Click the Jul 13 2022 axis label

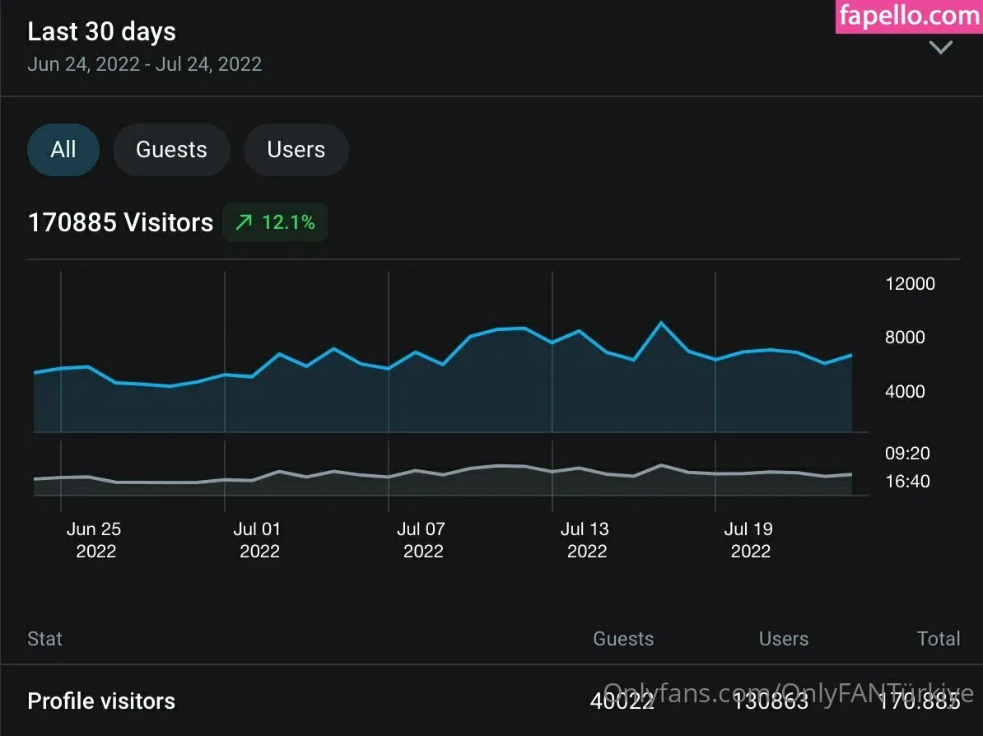(585, 540)
